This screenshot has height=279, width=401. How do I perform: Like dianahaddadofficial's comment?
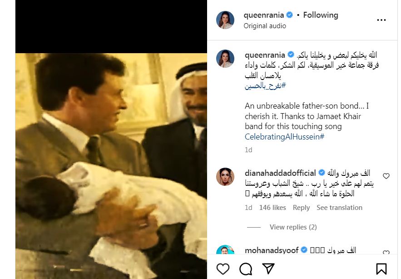tap(386, 176)
